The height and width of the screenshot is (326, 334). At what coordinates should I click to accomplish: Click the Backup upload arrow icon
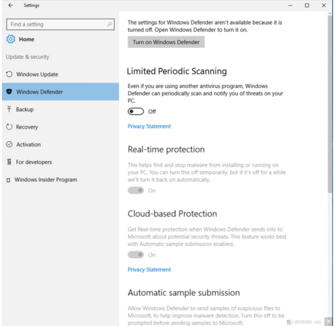pyautogui.click(x=9, y=109)
